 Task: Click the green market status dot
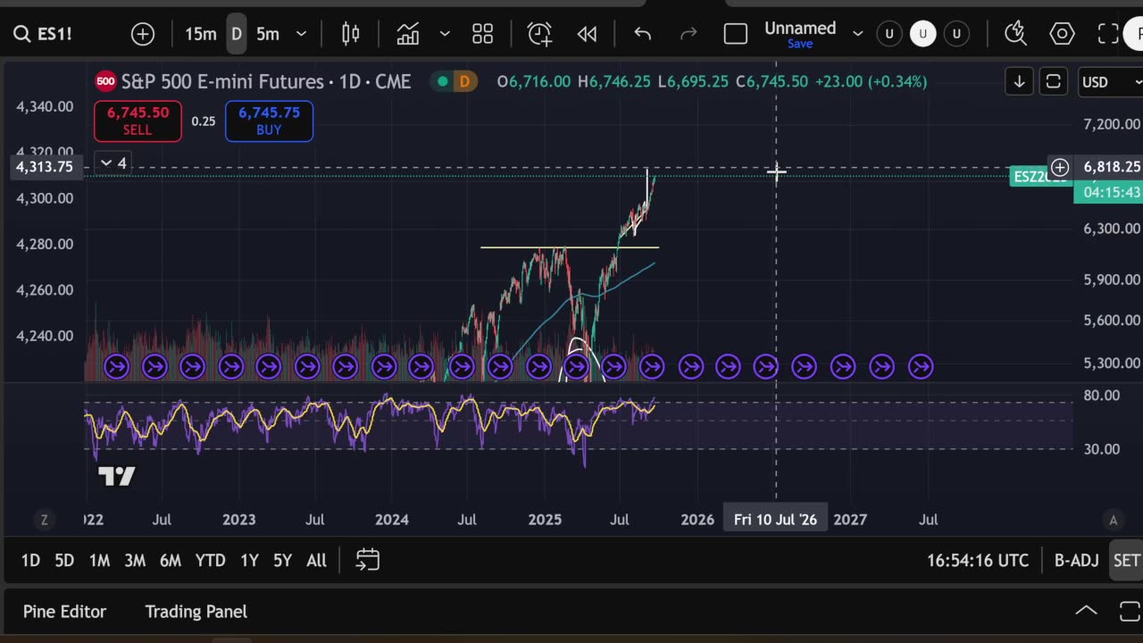[443, 81]
